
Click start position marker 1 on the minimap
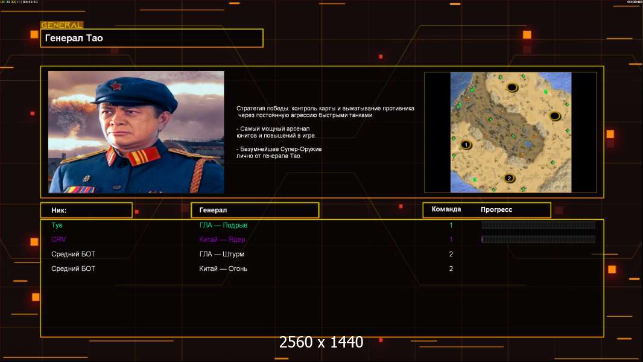466,145
